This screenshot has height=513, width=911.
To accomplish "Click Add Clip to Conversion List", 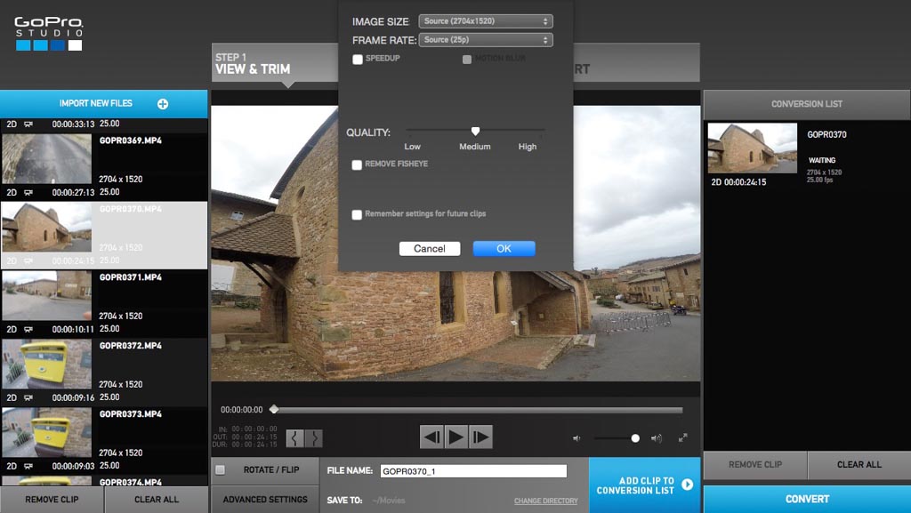I will pyautogui.click(x=644, y=485).
